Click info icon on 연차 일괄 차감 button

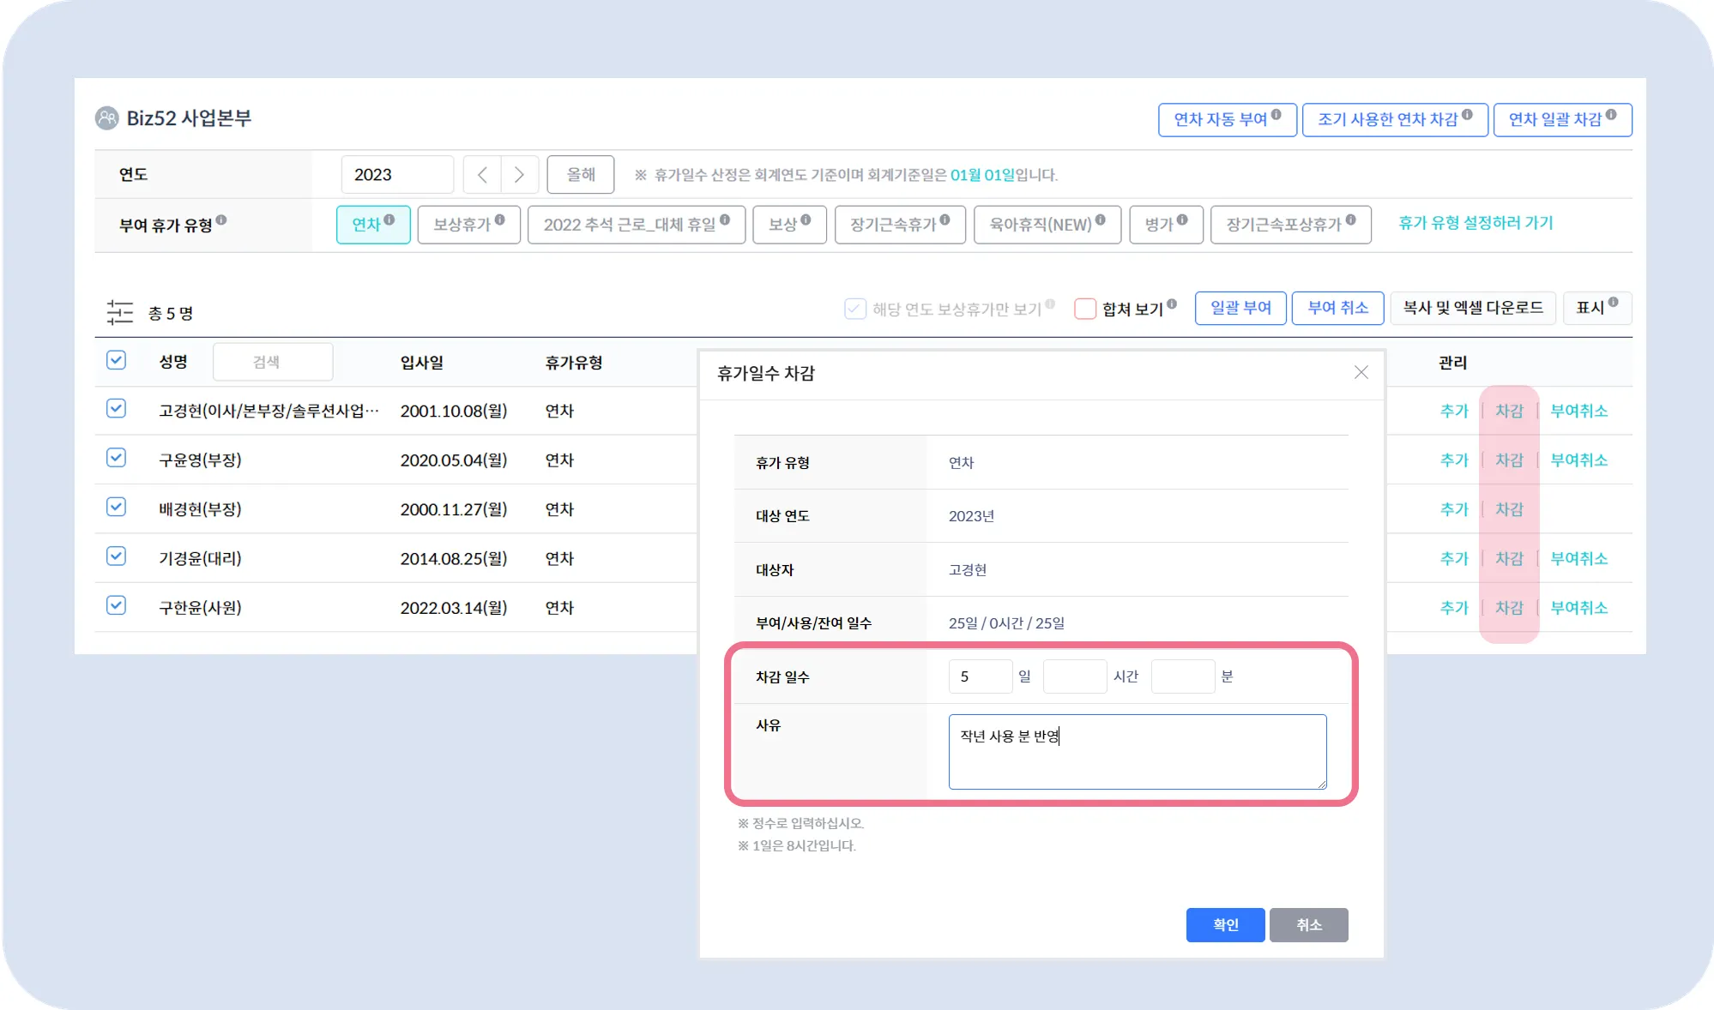pos(1611,115)
